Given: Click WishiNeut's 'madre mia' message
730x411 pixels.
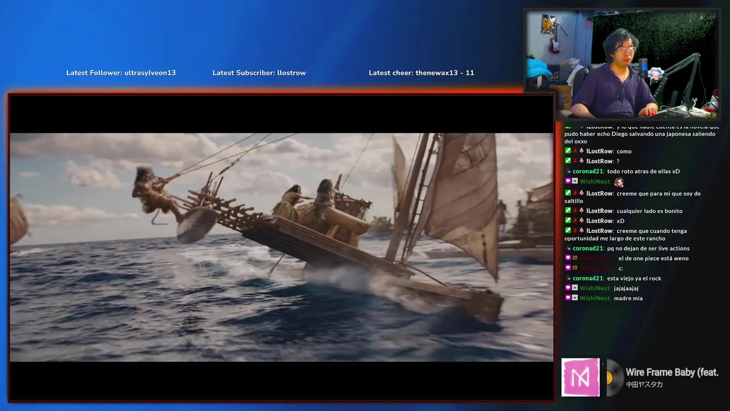Looking at the screenshot, I should coord(604,299).
